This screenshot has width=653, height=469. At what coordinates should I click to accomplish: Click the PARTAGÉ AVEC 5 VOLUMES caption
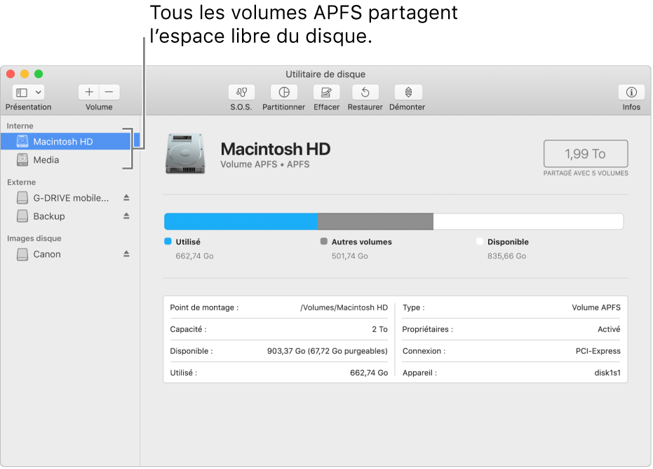tap(586, 173)
